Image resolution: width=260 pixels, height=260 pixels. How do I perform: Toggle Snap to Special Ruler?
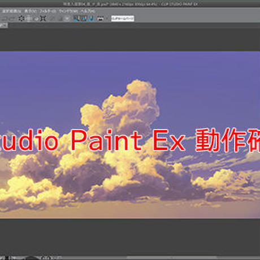point(84,19)
